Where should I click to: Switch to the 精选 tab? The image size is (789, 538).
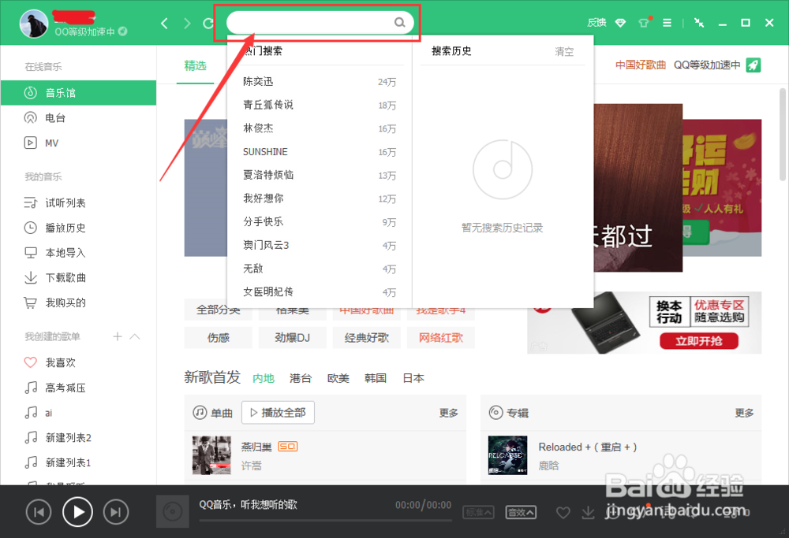point(195,66)
